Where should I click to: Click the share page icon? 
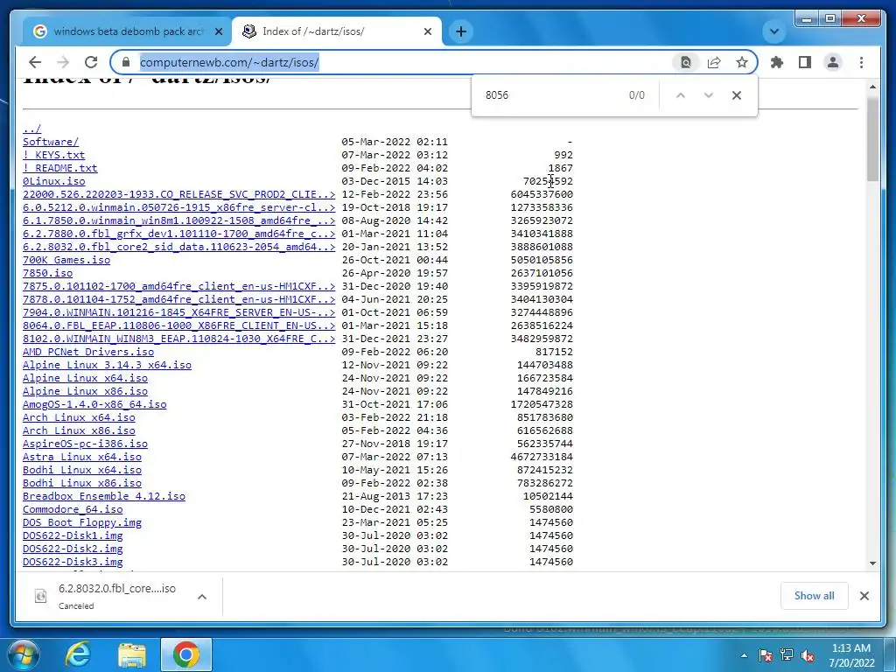pyautogui.click(x=714, y=62)
